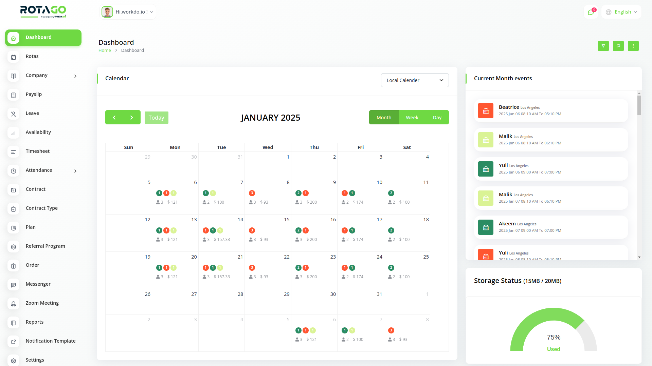
Task: Select the Month view toggle
Action: coord(384,118)
